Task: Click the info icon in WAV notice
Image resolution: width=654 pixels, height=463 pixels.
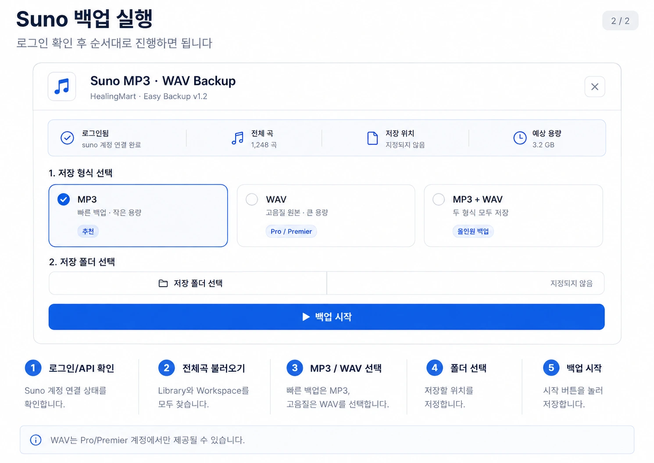Action: (x=36, y=440)
